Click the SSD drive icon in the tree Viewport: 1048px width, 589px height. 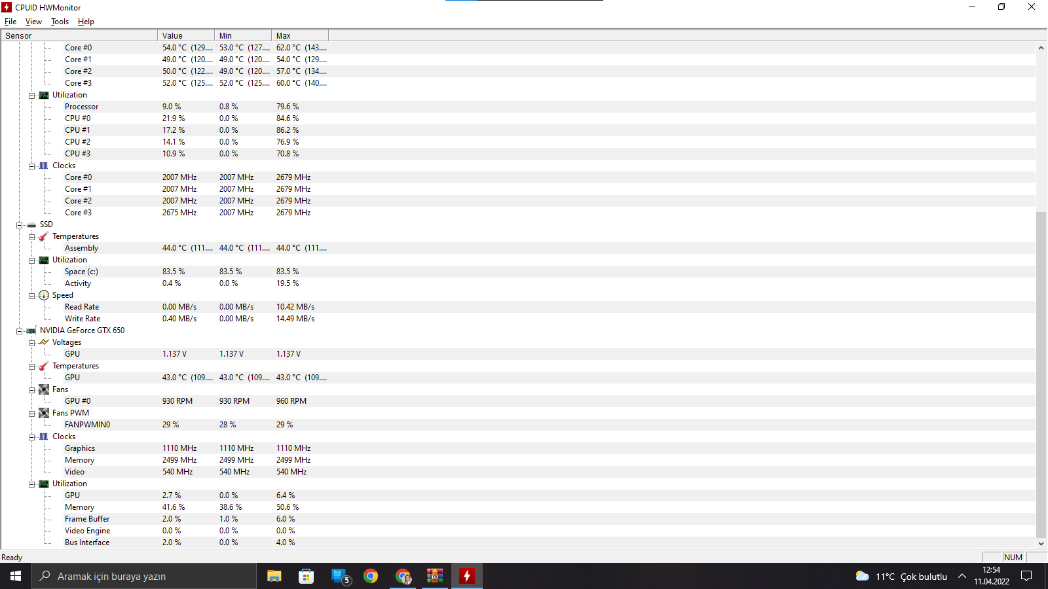point(31,224)
